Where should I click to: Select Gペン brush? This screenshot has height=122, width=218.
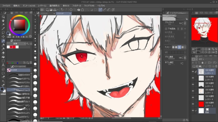(19, 105)
